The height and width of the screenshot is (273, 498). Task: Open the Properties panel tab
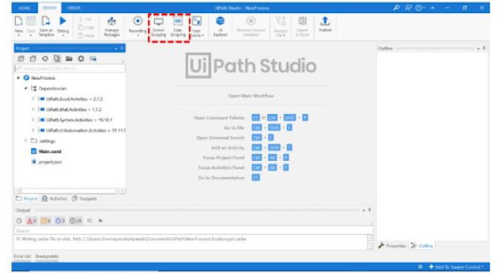392,246
